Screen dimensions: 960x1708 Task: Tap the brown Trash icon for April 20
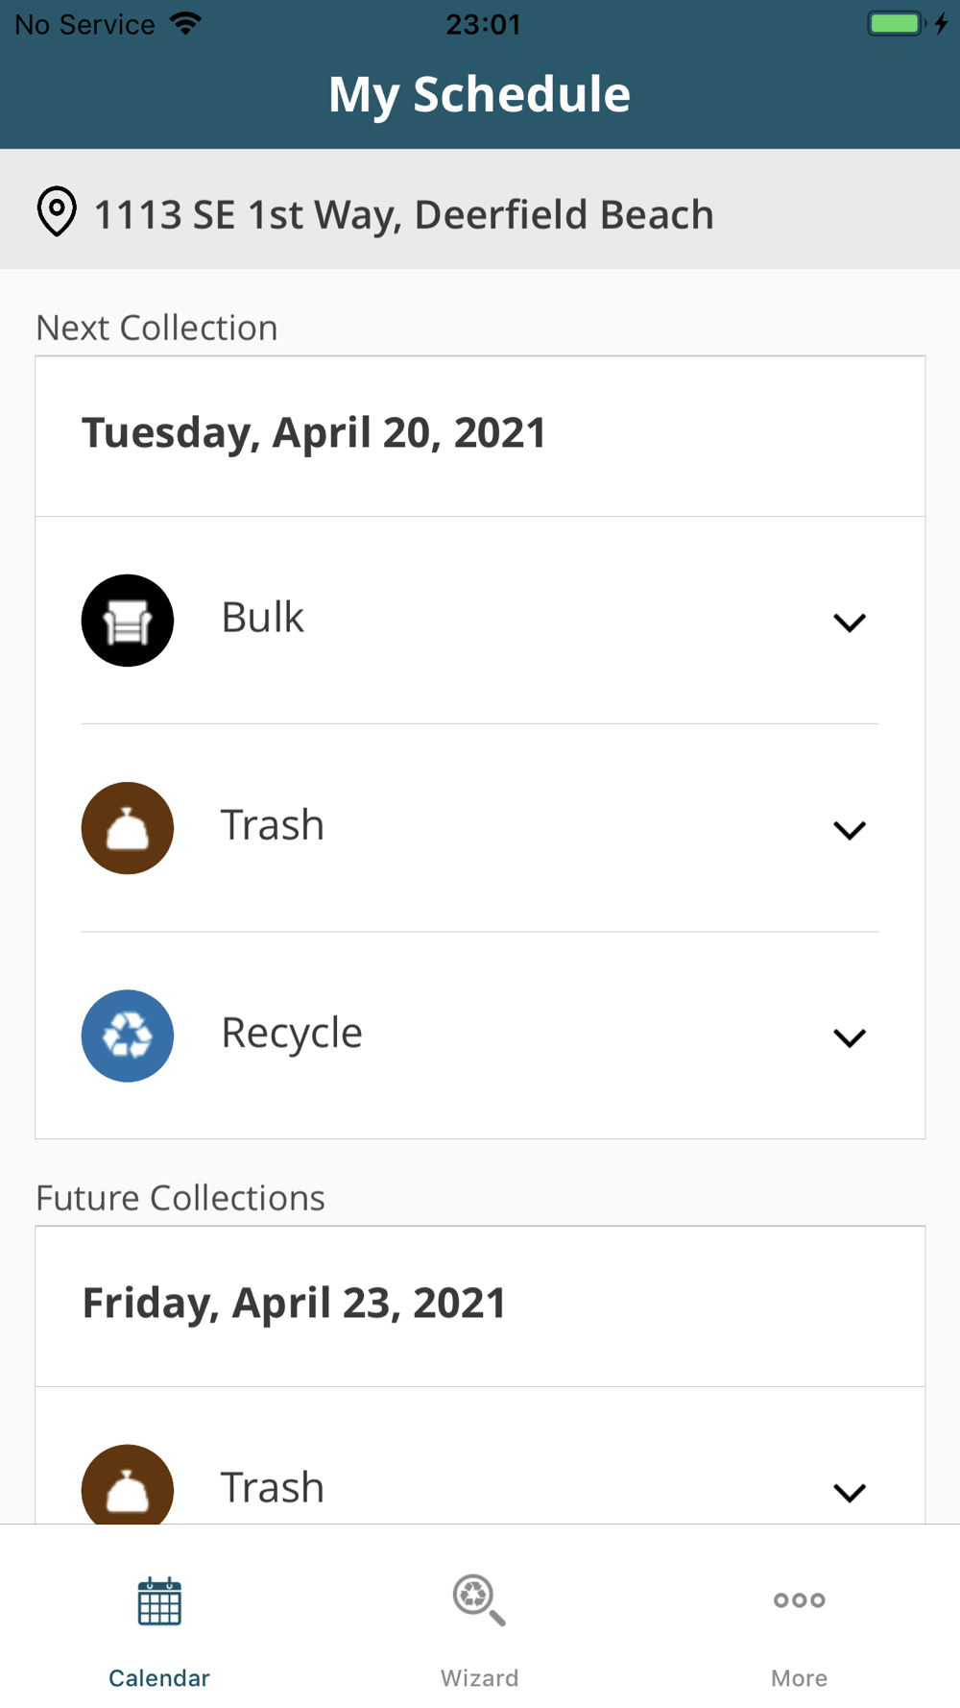(x=128, y=828)
